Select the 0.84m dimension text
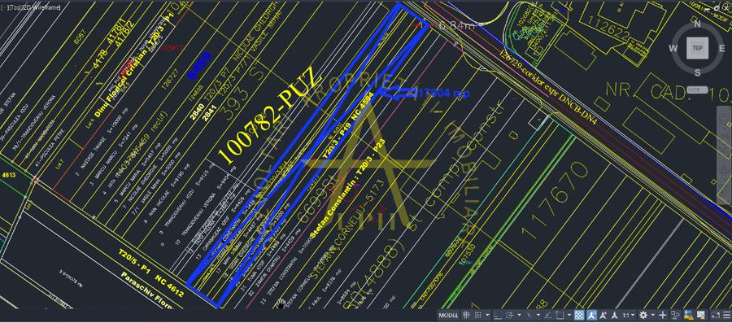Screen dimensions: 732x323 click(x=456, y=26)
